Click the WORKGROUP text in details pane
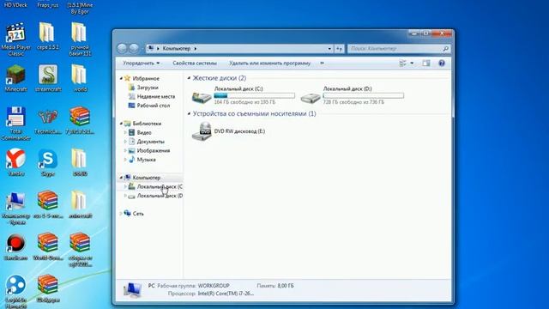The image size is (549, 309). (214, 286)
